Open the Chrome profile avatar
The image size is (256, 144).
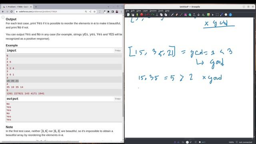click(117, 12)
